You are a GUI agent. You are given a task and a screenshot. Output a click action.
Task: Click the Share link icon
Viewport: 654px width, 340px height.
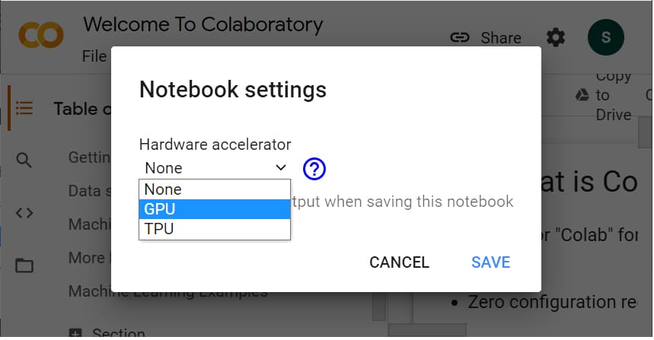(x=460, y=37)
